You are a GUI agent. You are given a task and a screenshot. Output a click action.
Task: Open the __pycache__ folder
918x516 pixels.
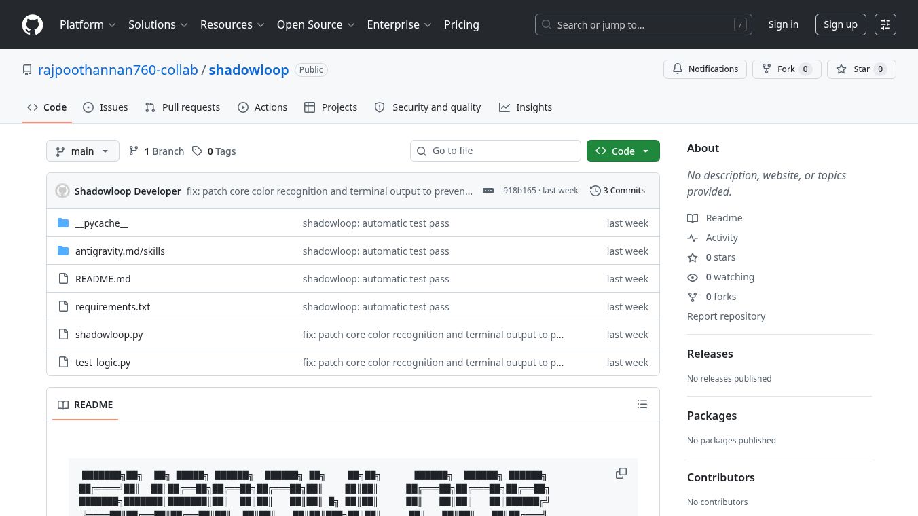pos(102,223)
